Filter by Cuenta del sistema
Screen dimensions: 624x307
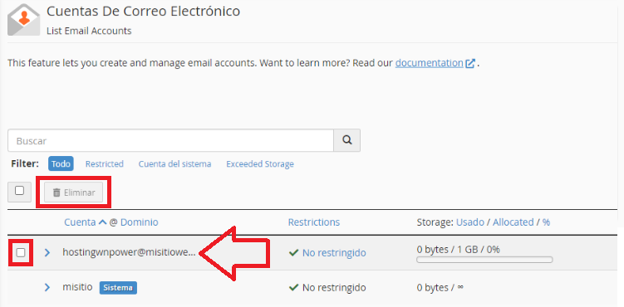click(x=174, y=164)
